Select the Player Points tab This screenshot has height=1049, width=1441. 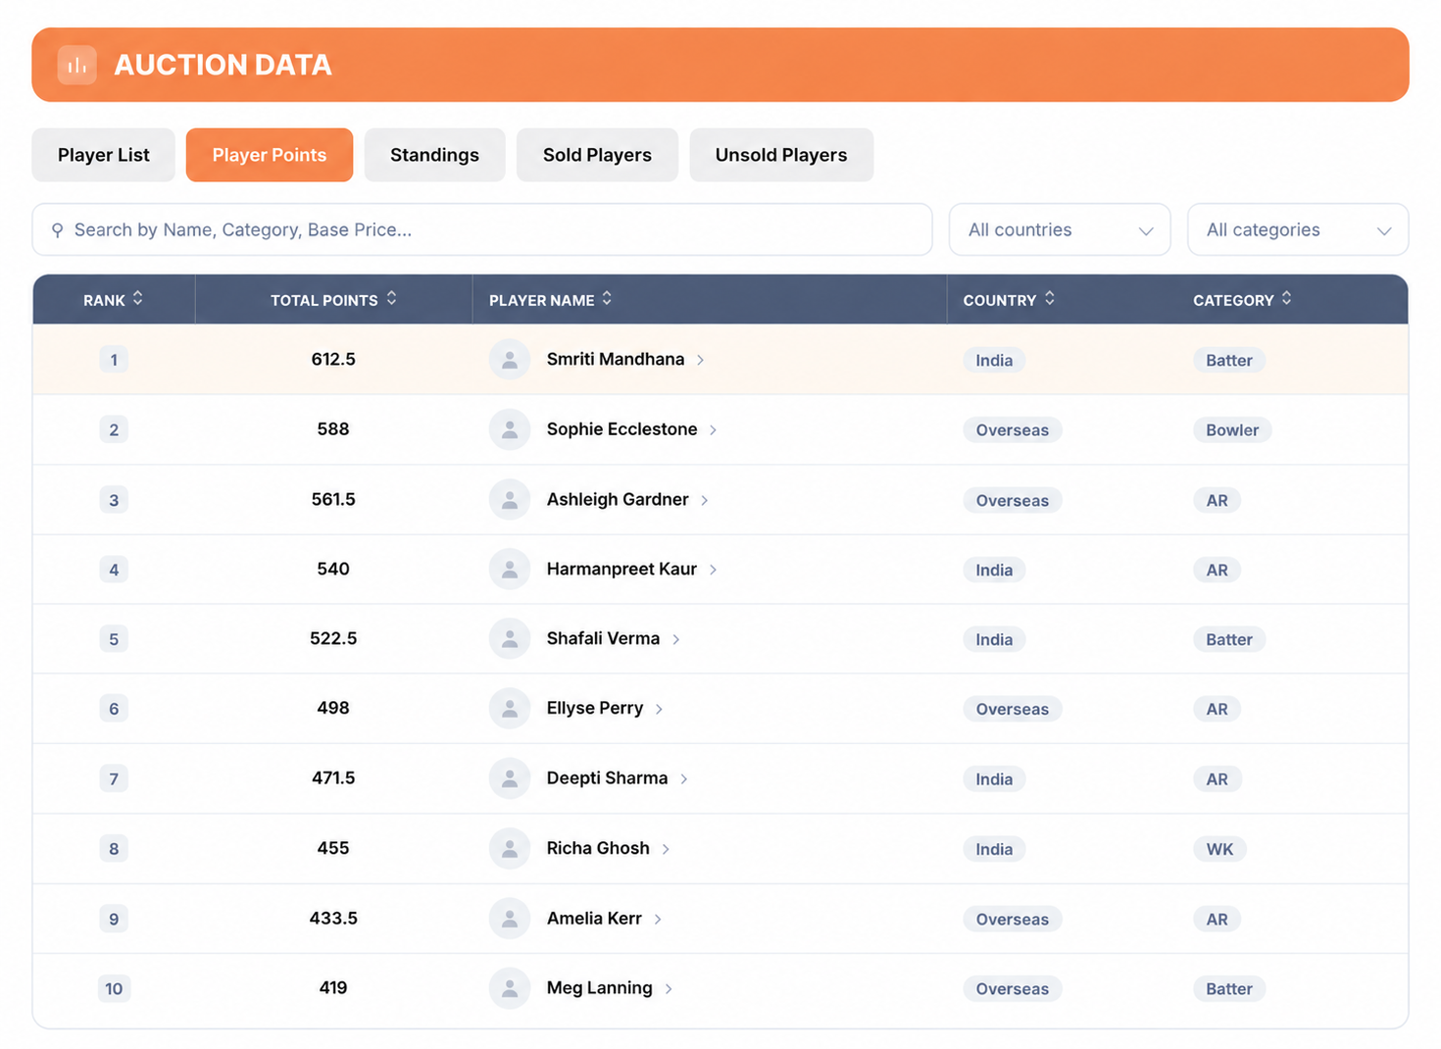point(270,155)
